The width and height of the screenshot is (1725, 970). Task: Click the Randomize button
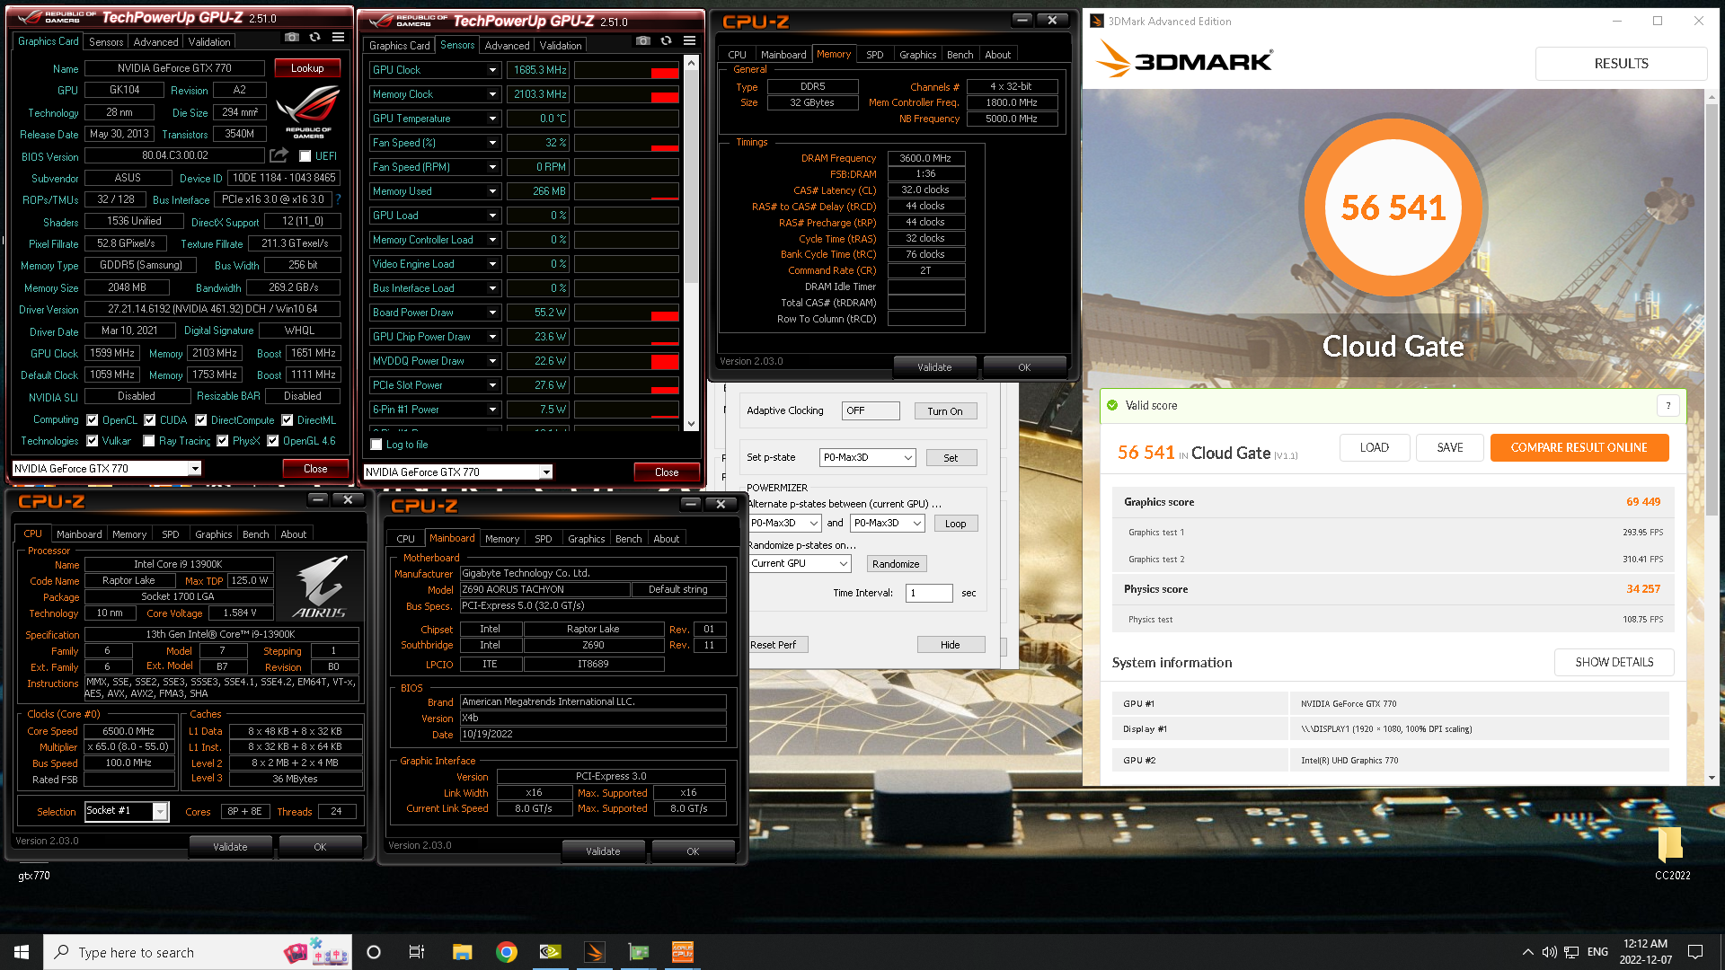[x=896, y=564]
